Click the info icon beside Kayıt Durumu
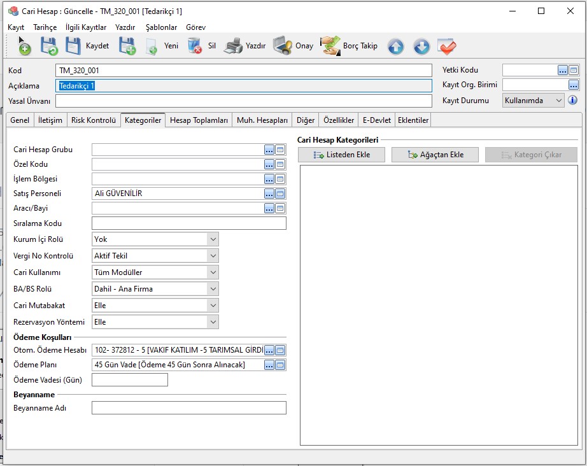The height and width of the screenshot is (466, 587). click(x=572, y=101)
